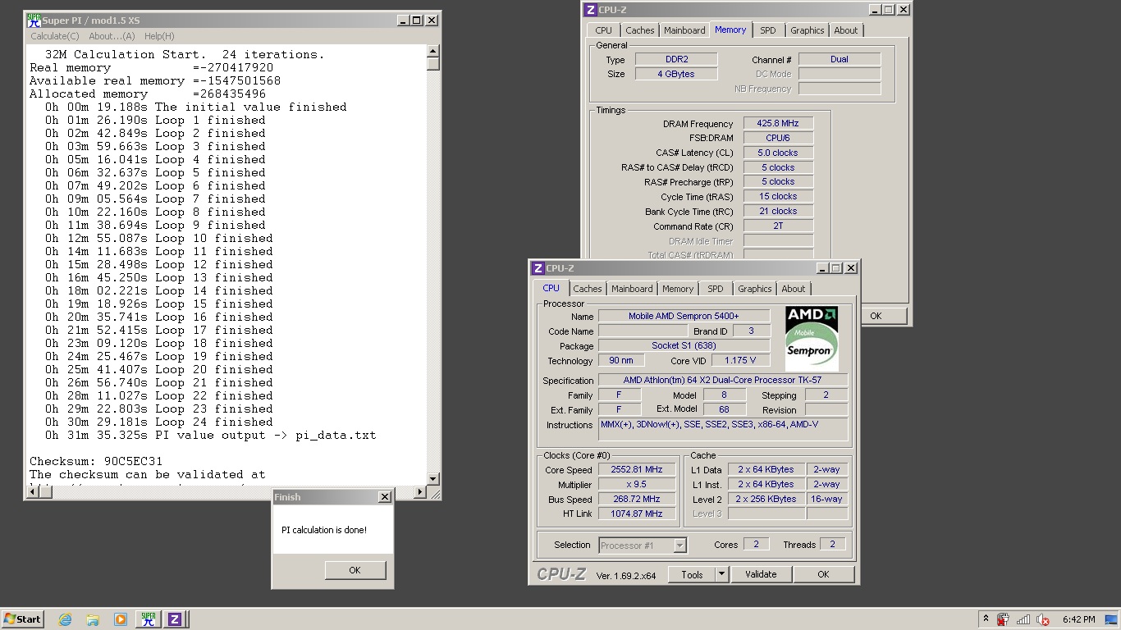Click the Start button
The height and width of the screenshot is (630, 1121).
pyautogui.click(x=23, y=619)
